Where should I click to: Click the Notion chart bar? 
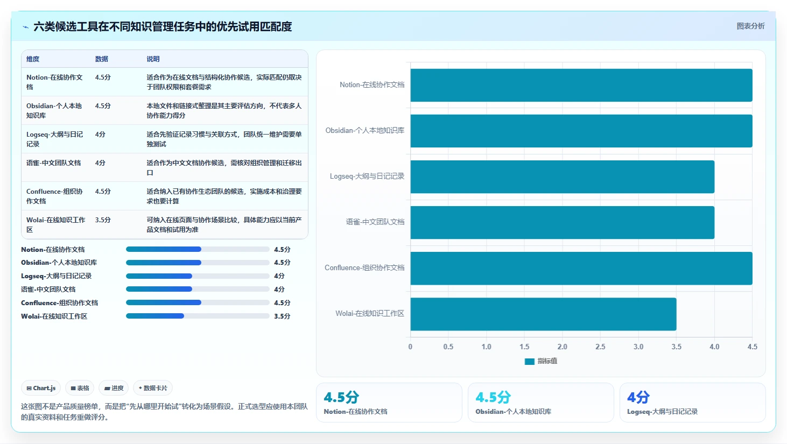(x=581, y=85)
